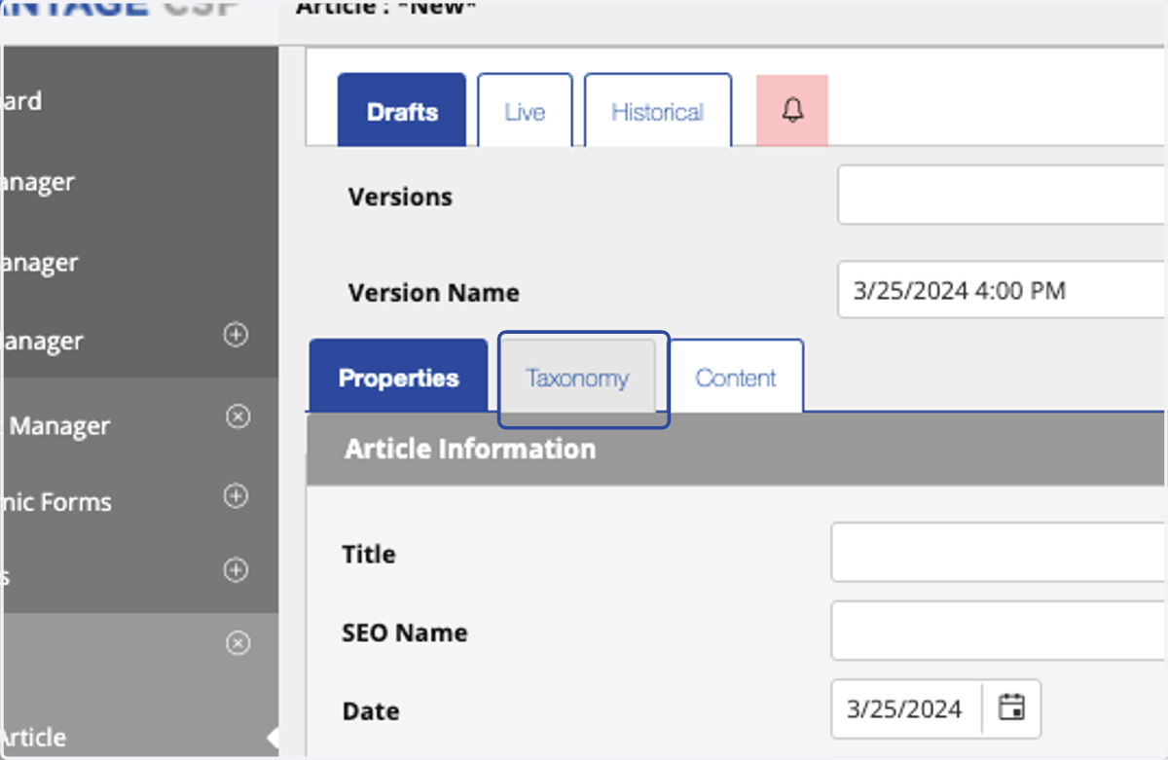Collapse the sidebar section above Dynamic Forms
1168x760 pixels.
(237, 416)
